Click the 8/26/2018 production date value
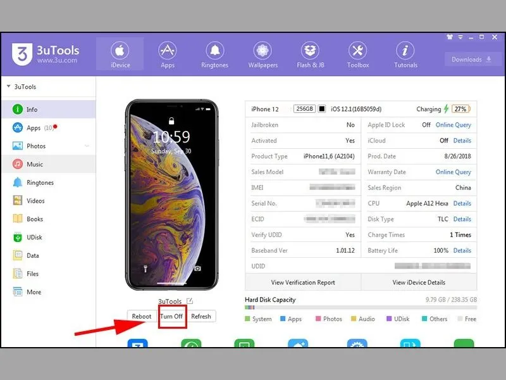The height and width of the screenshot is (380, 506). pos(457,156)
